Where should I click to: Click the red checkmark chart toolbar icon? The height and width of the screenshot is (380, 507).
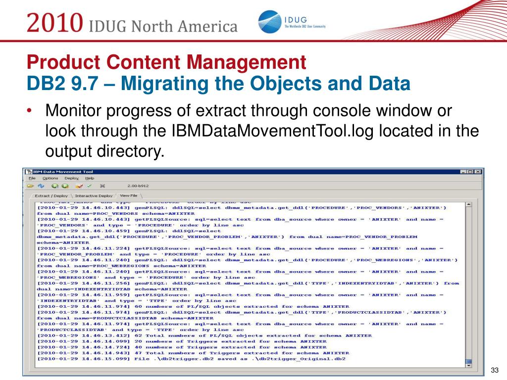[x=79, y=186]
